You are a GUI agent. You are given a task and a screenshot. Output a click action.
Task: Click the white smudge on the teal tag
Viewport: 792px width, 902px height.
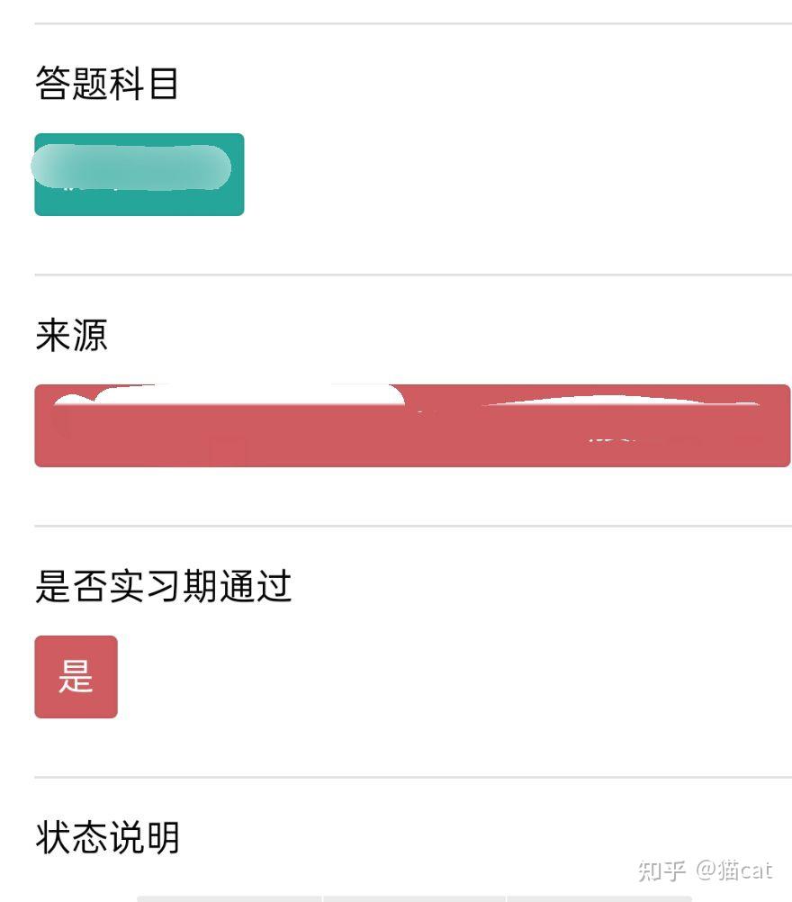coord(131,167)
